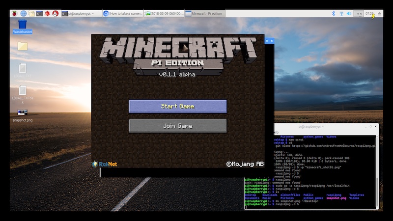Image resolution: width=393 pixels, height=221 pixels.
Task: Open the File Manager from the panel
Action: coord(31,14)
